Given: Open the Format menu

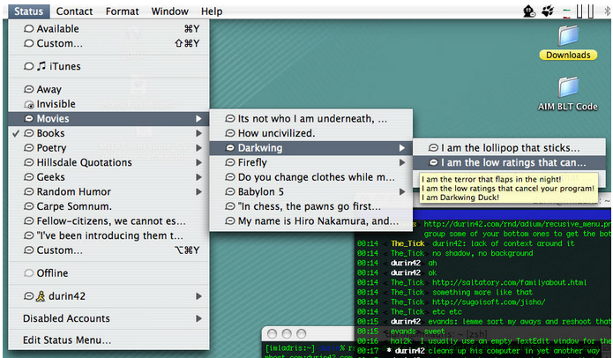Looking at the screenshot, I should 122,11.
